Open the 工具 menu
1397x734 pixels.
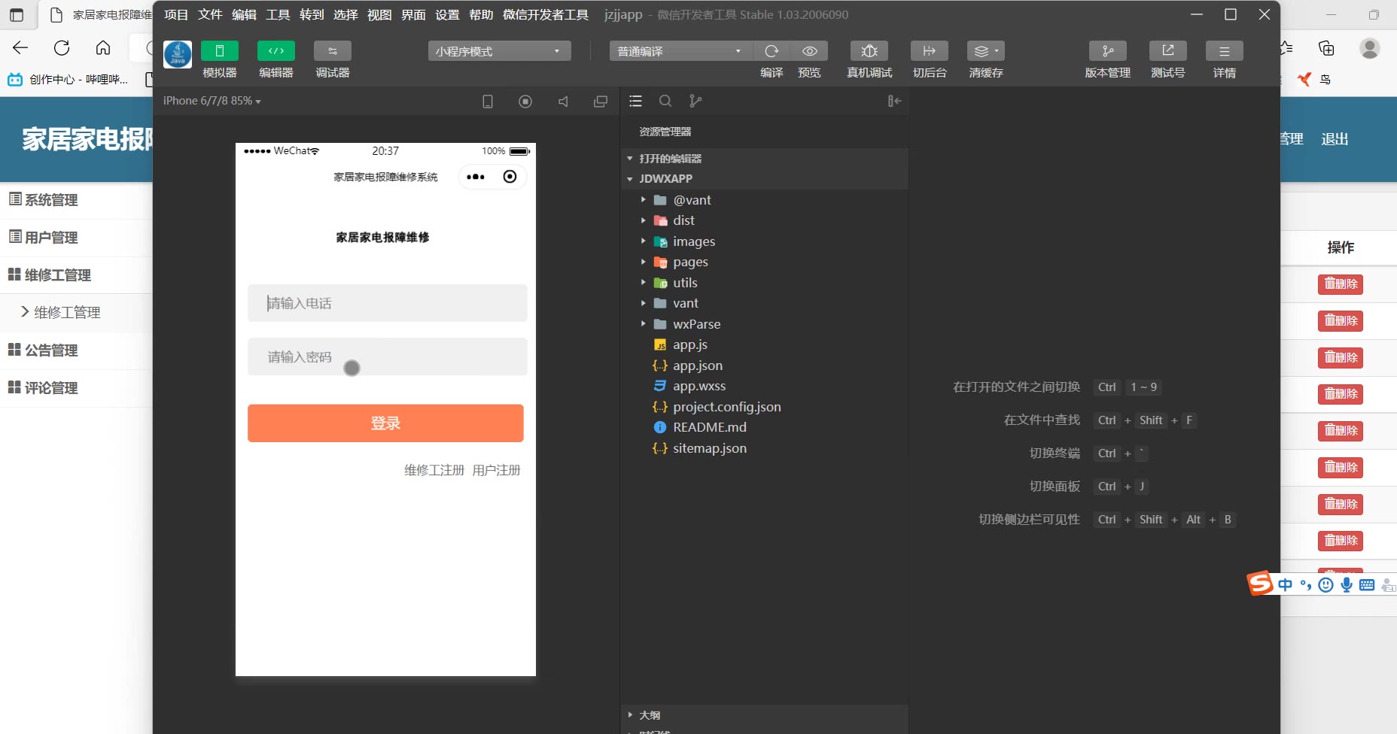[278, 15]
